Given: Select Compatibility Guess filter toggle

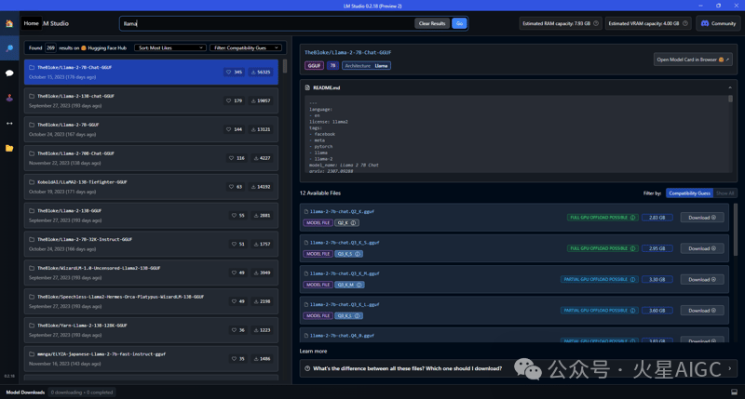Looking at the screenshot, I should pos(689,193).
